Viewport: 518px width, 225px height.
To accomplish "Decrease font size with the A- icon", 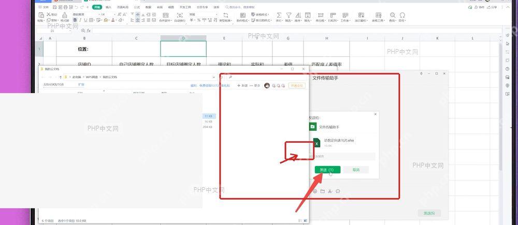I will (x=124, y=14).
